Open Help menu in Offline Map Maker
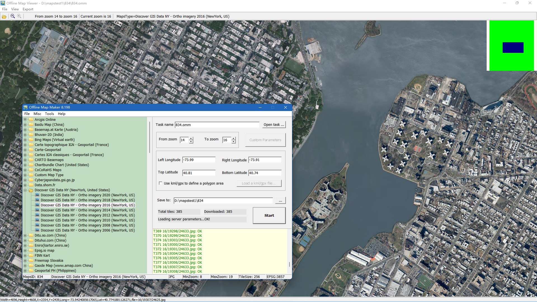The width and height of the screenshot is (537, 302). 62,114
